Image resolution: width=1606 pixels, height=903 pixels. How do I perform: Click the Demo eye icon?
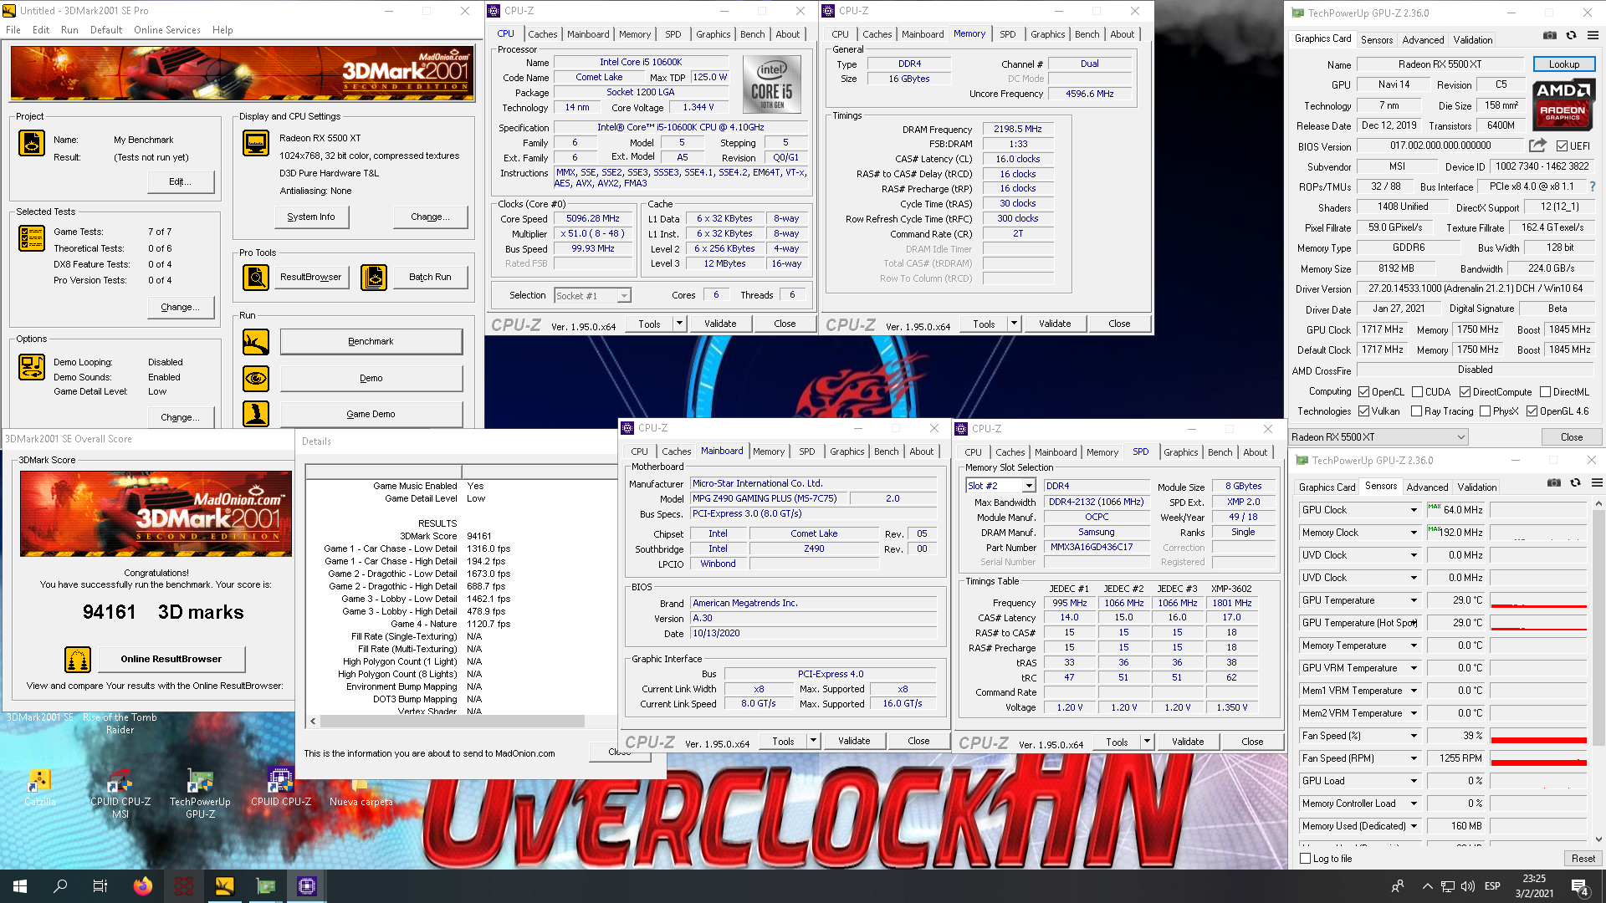pyautogui.click(x=256, y=379)
